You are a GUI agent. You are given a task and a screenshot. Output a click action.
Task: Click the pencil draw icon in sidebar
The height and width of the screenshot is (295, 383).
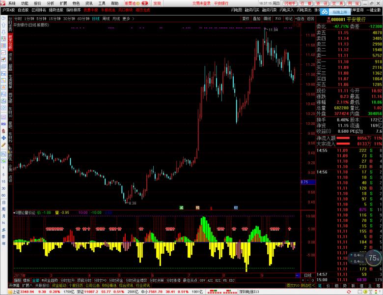tap(3, 145)
